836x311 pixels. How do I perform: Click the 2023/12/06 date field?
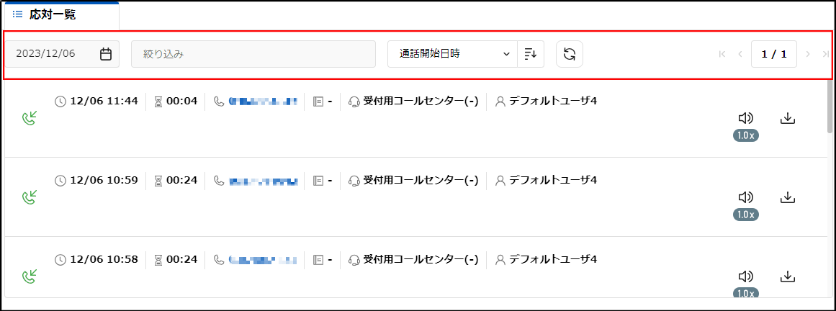(x=62, y=54)
